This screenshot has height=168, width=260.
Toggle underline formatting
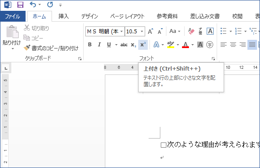pyautogui.click(x=109, y=45)
